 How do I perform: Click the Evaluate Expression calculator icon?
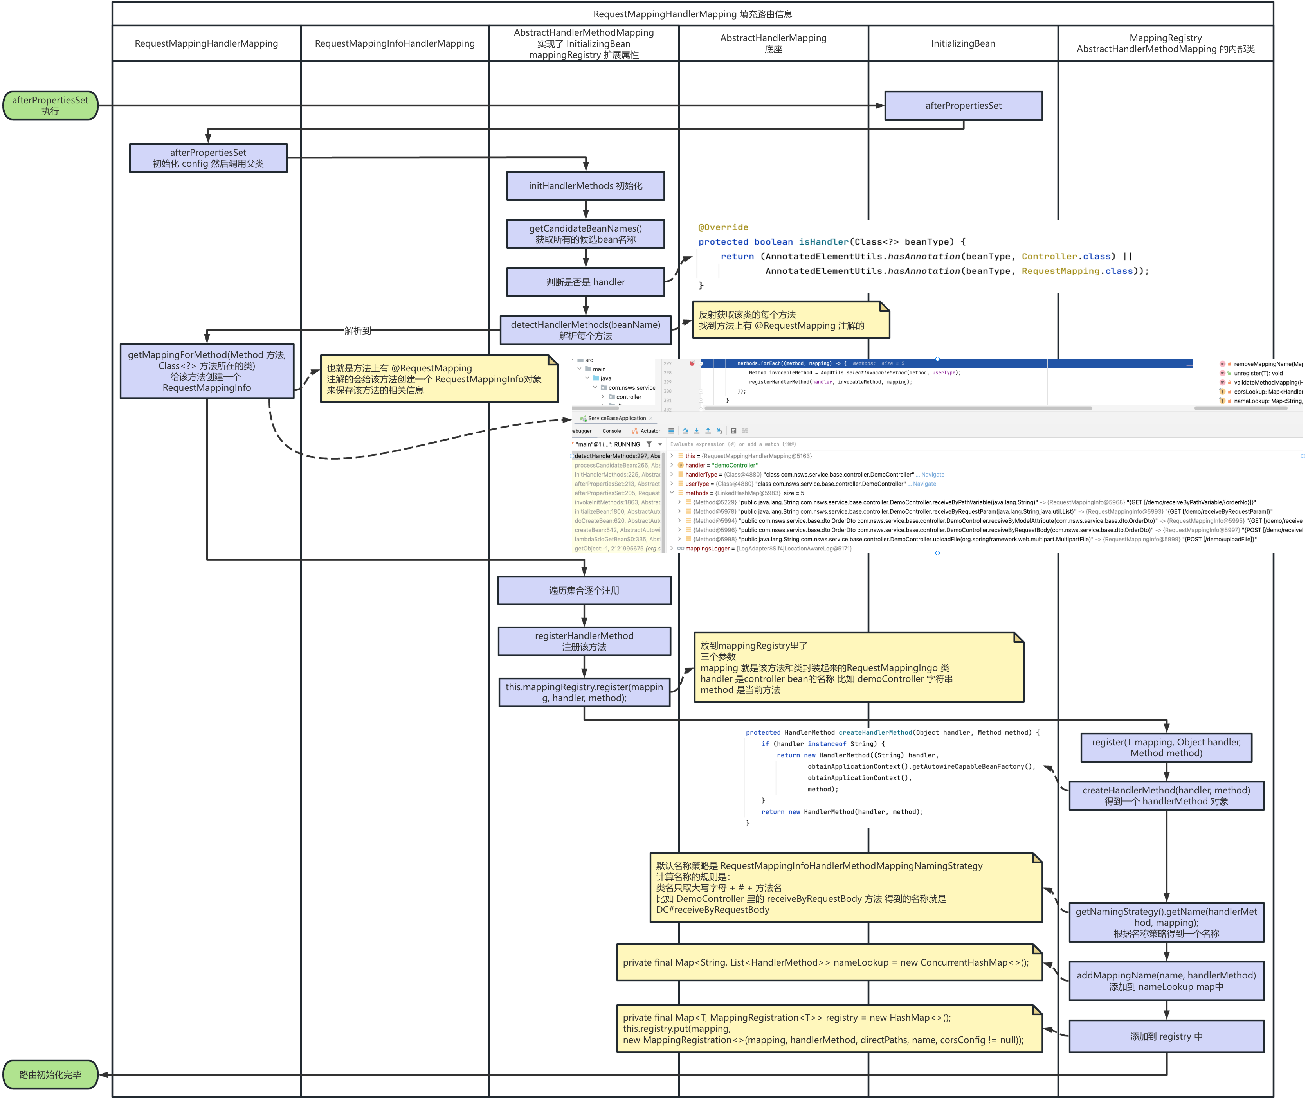point(733,430)
